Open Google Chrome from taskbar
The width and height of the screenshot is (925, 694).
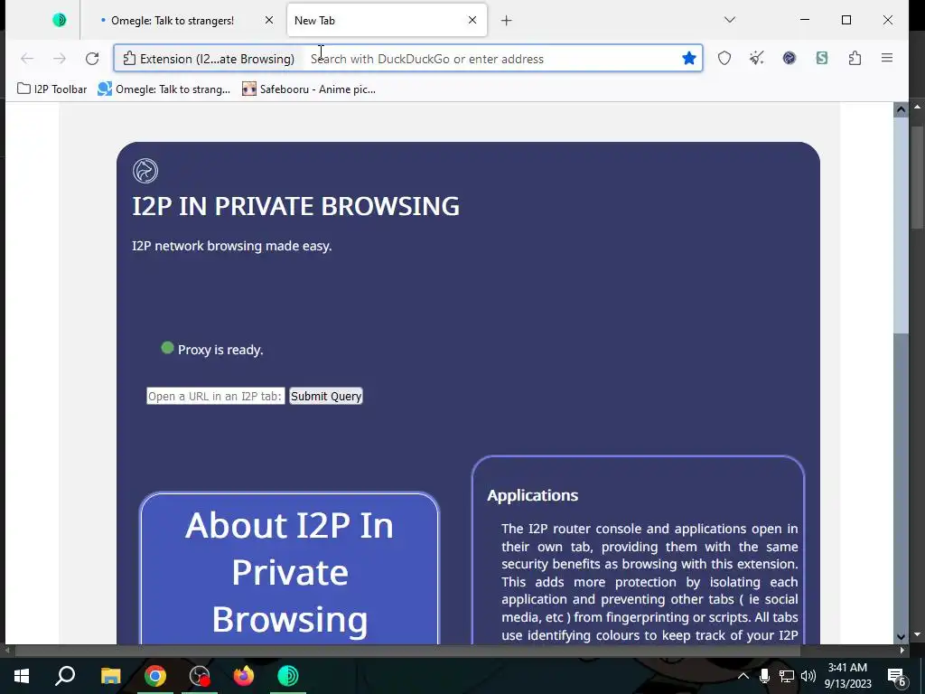click(155, 676)
